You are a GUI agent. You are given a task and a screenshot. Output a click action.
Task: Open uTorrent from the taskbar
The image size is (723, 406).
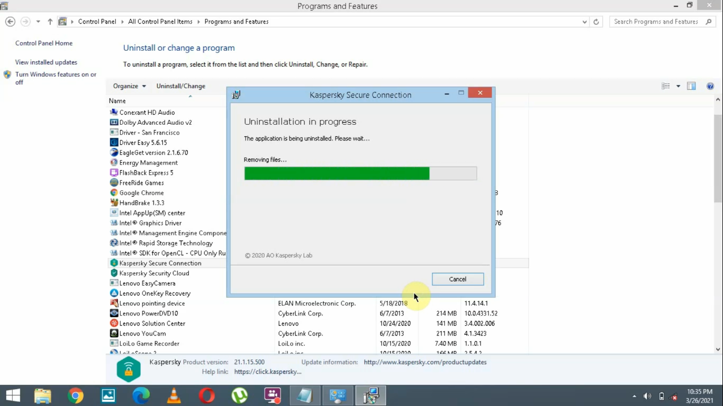239,395
